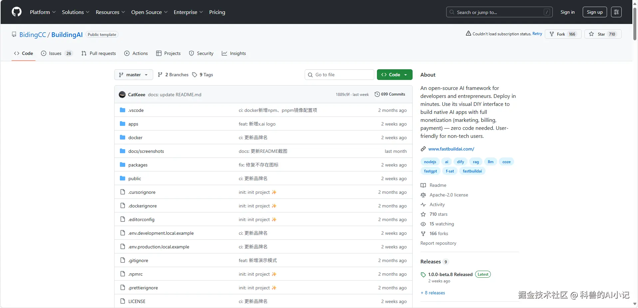
Task: Open the .gitignore file
Action: [x=138, y=260]
